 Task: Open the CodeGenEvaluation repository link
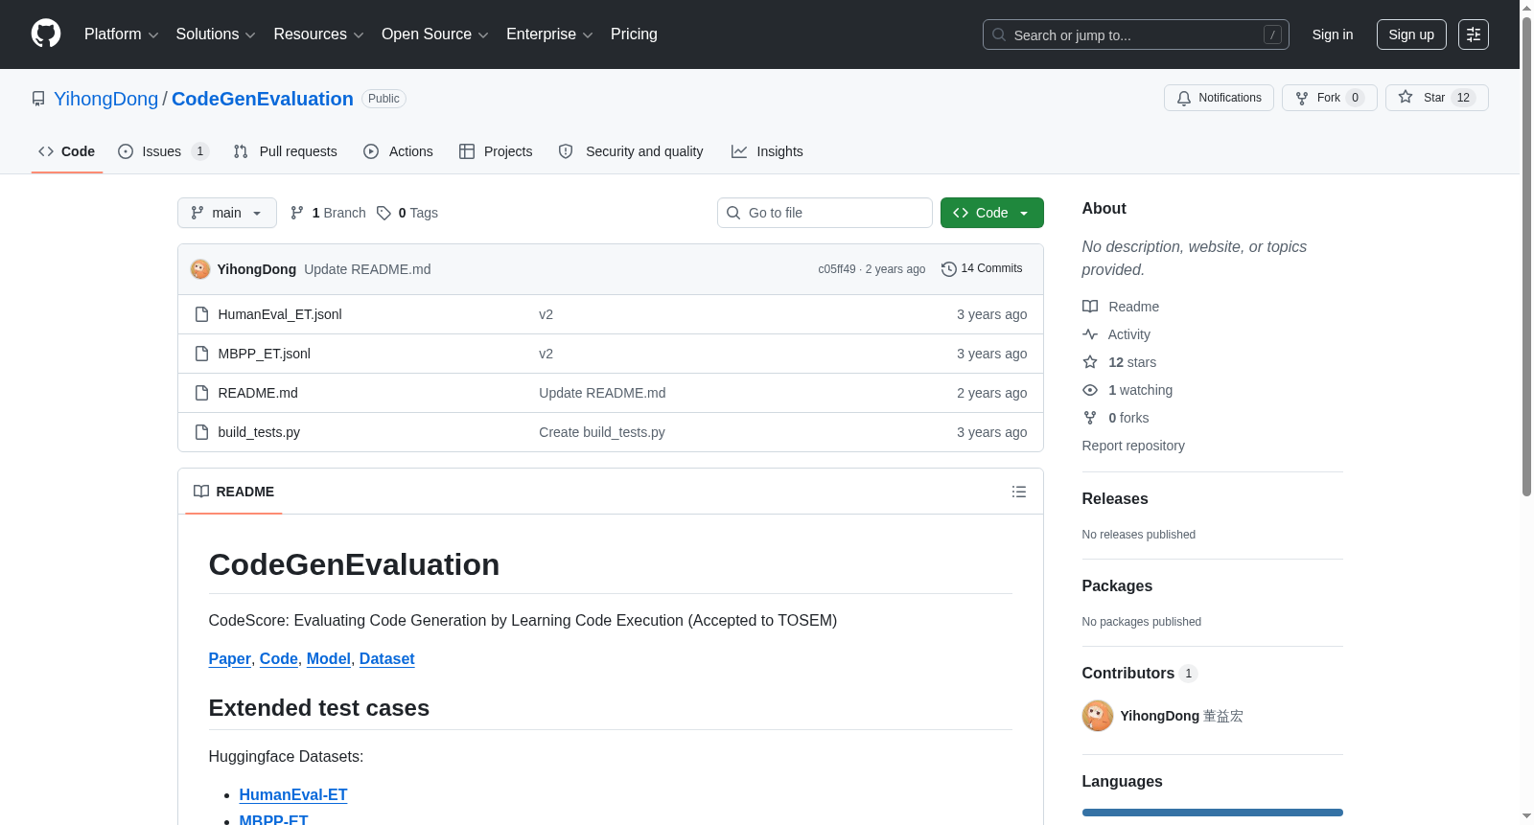coord(263,99)
